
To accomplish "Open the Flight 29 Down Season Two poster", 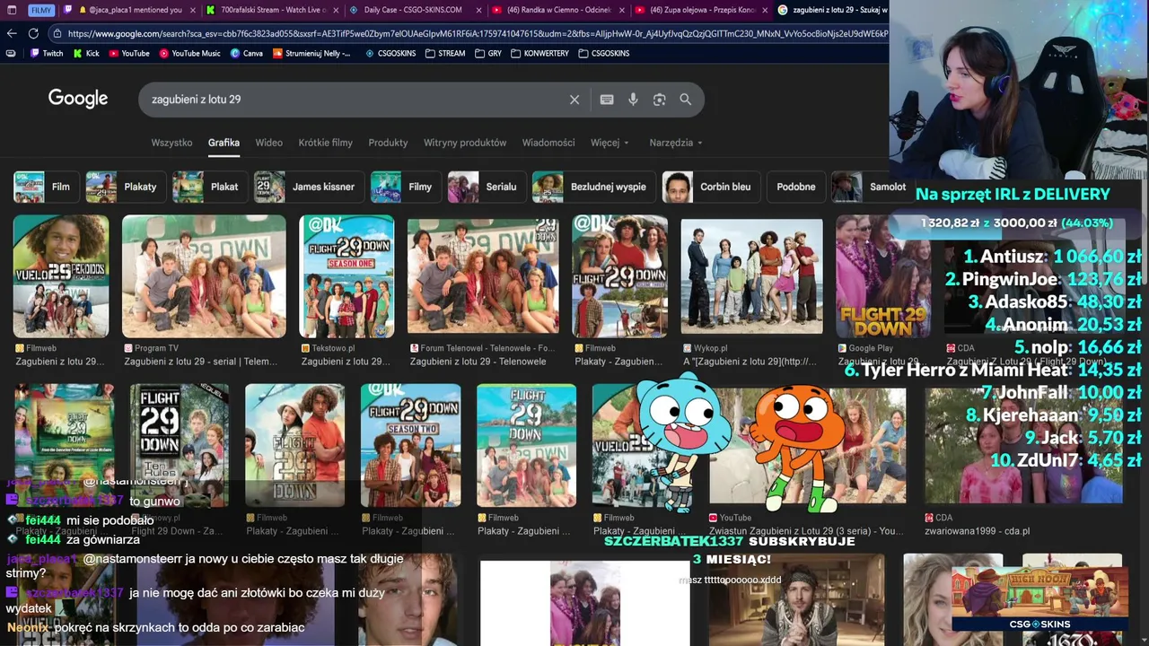I will [x=410, y=446].
